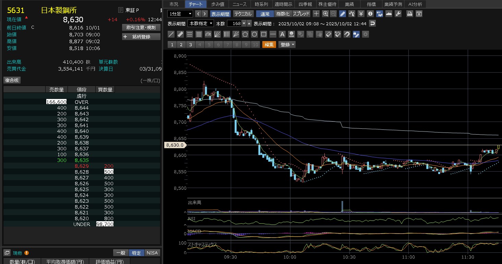Select the trend line drawing tool
This screenshot has width=502, height=264.
171,34
